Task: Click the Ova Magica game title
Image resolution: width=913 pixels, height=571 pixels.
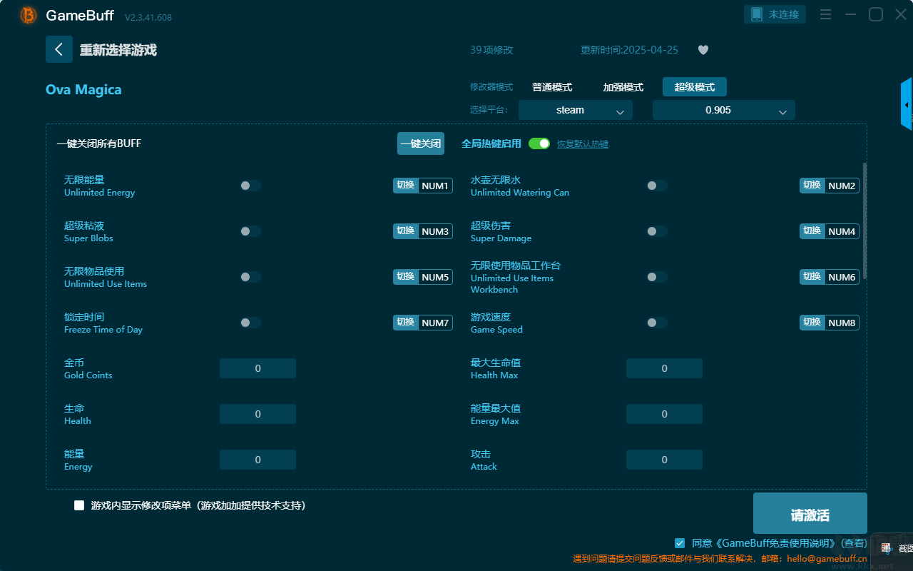Action: tap(83, 89)
